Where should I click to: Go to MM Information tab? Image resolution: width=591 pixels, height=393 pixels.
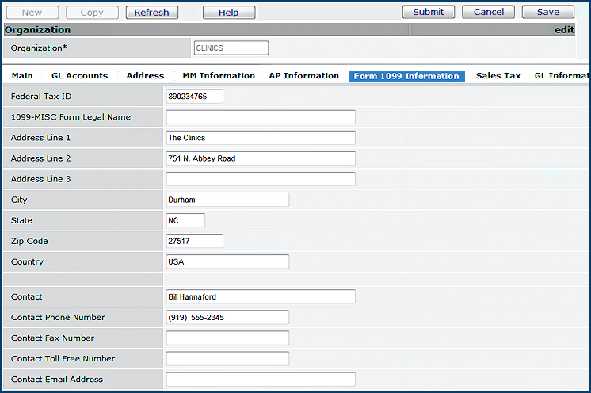point(219,76)
